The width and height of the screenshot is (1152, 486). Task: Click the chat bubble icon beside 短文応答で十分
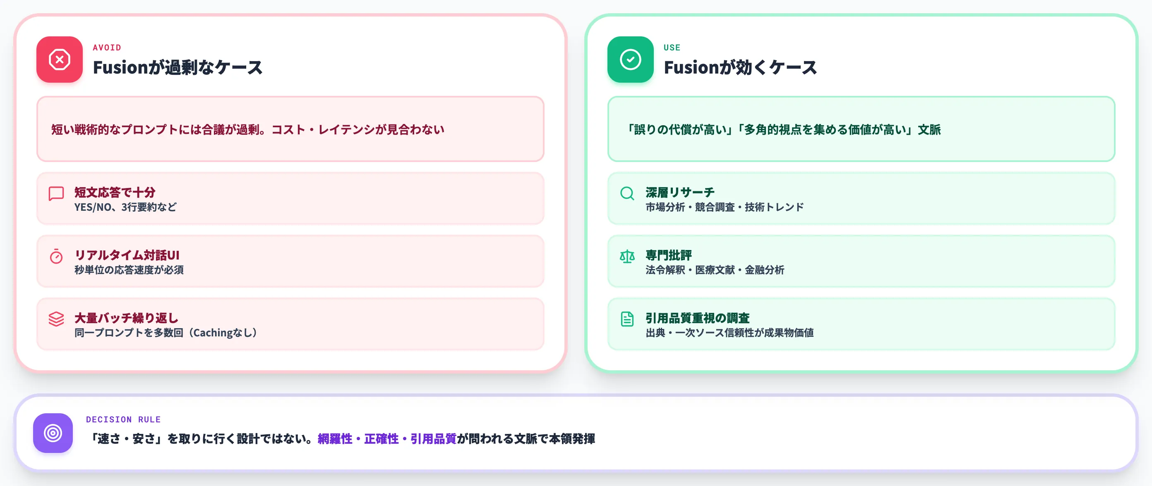point(56,194)
